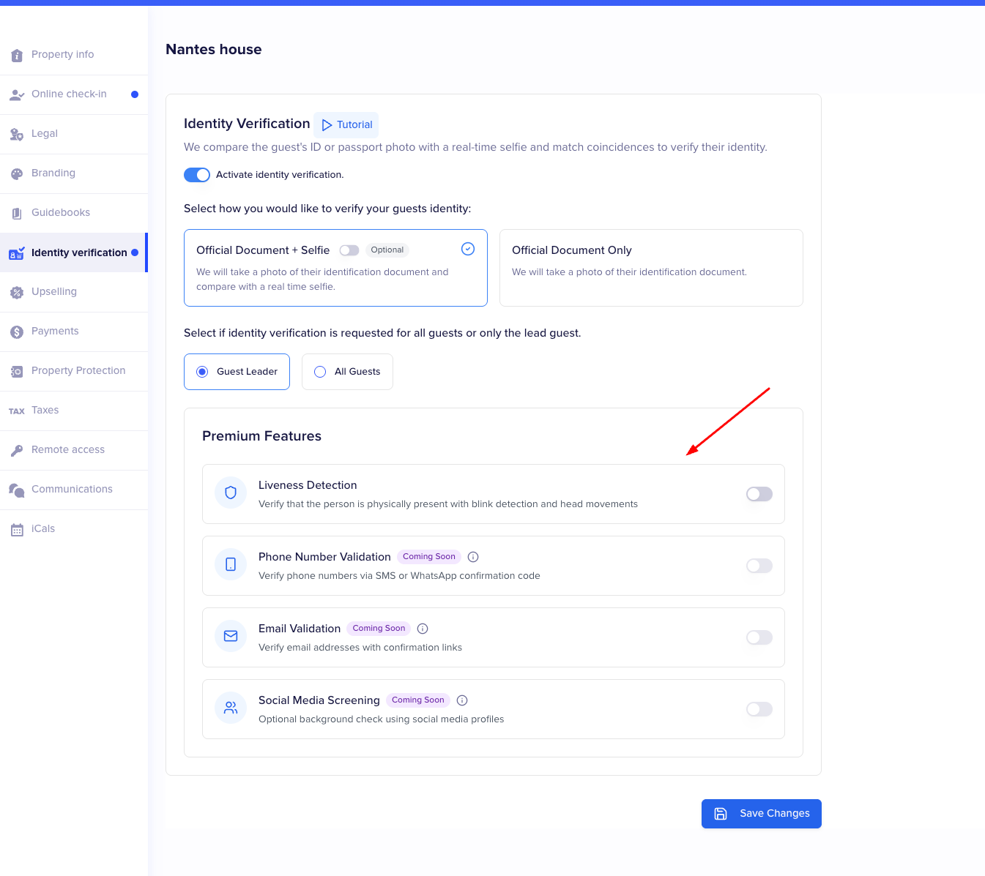Viewport: 985px width, 876px height.
Task: Open the Identity Verification Tutorial
Action: tap(346, 125)
